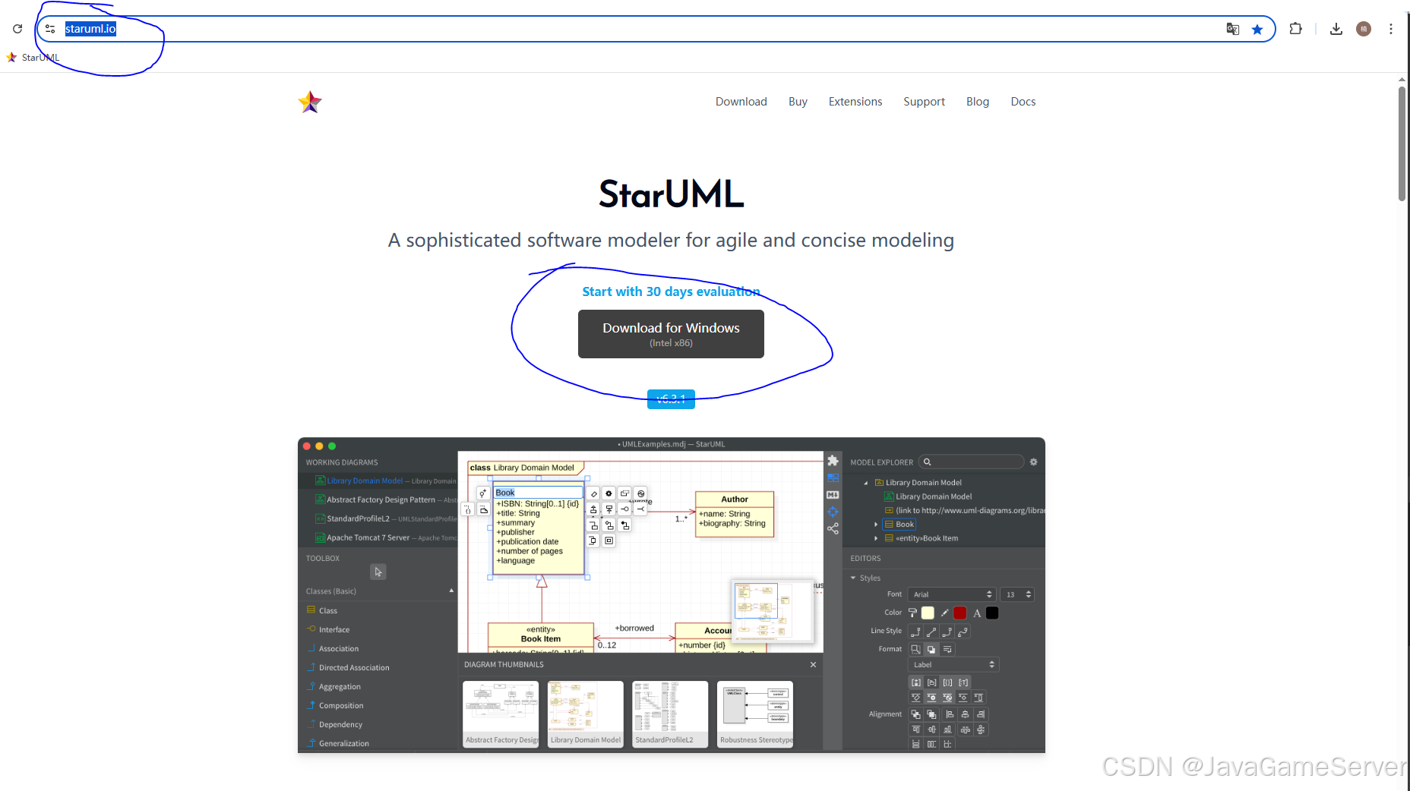Choose the Class toolbox element
1410x791 pixels.
[x=321, y=610]
